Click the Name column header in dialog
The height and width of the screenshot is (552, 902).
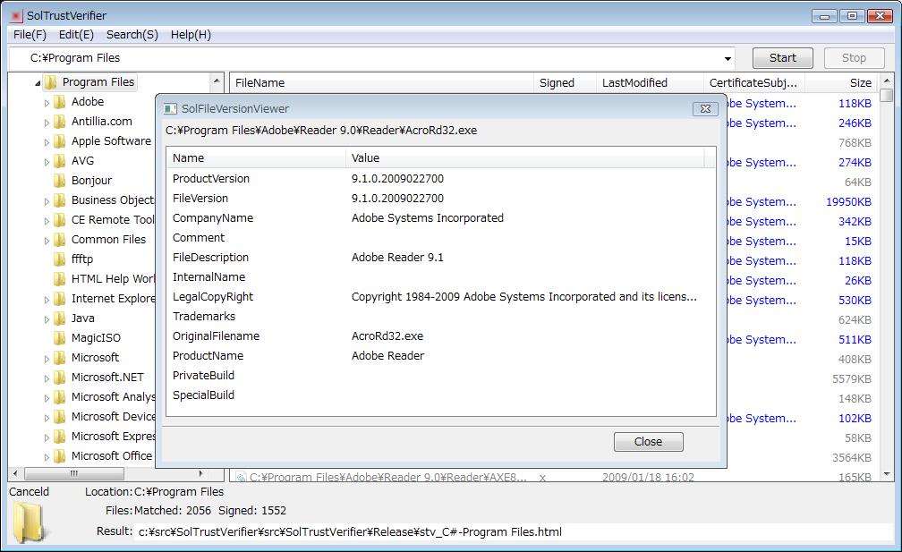(x=256, y=158)
